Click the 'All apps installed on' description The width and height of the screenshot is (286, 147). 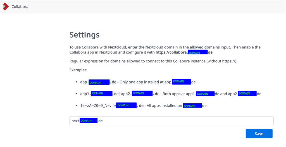(165, 106)
